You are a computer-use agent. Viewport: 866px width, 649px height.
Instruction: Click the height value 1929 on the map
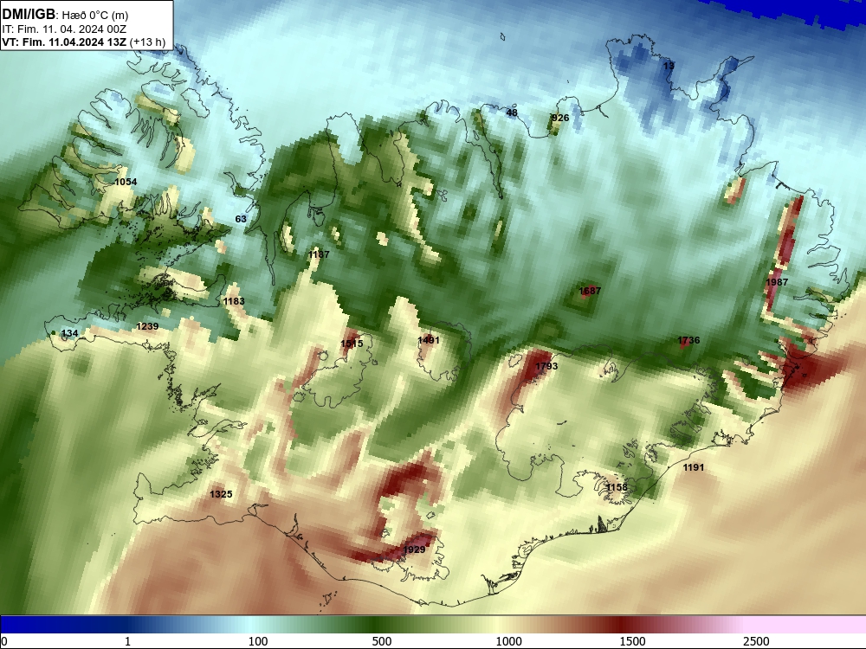pyautogui.click(x=414, y=549)
